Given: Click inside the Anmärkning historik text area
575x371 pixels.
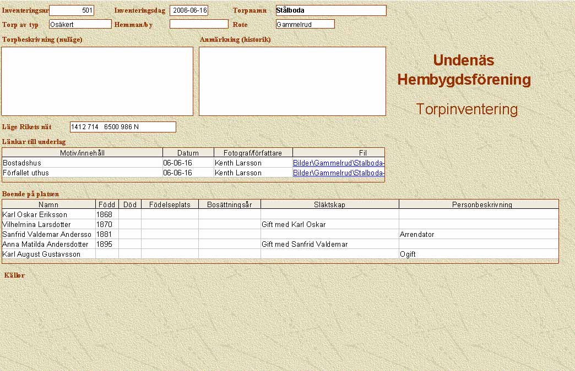Looking at the screenshot, I should point(292,81).
